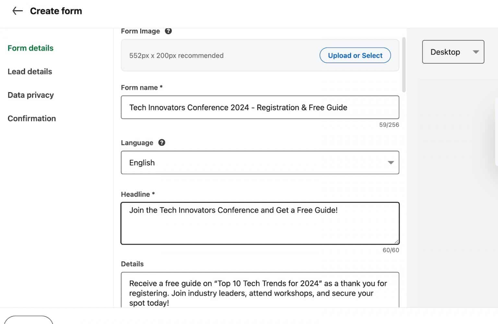
Task: Select the Confirmation section
Action: point(31,118)
